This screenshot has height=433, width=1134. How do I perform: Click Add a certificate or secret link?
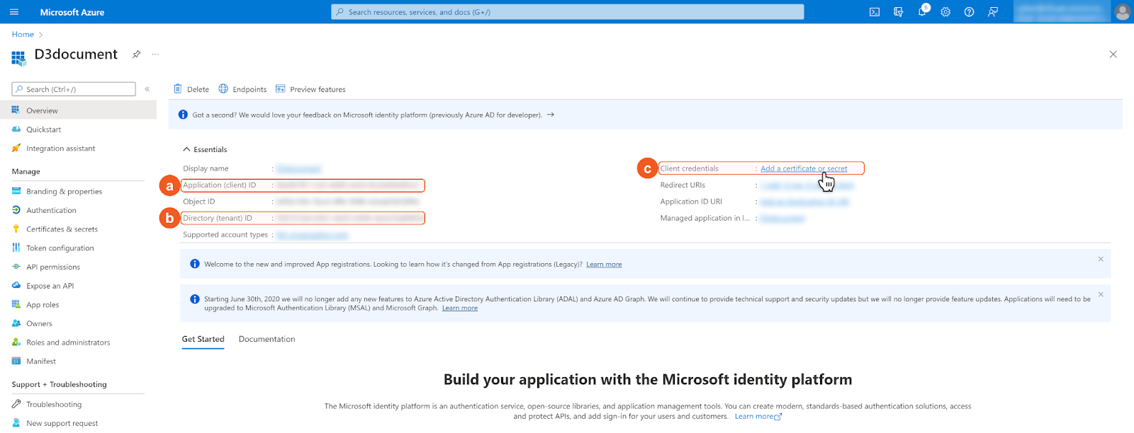803,168
